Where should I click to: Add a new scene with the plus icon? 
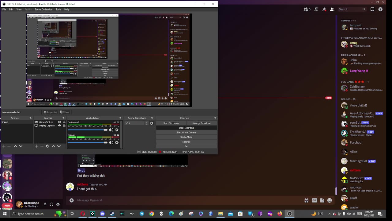click(x=4, y=146)
